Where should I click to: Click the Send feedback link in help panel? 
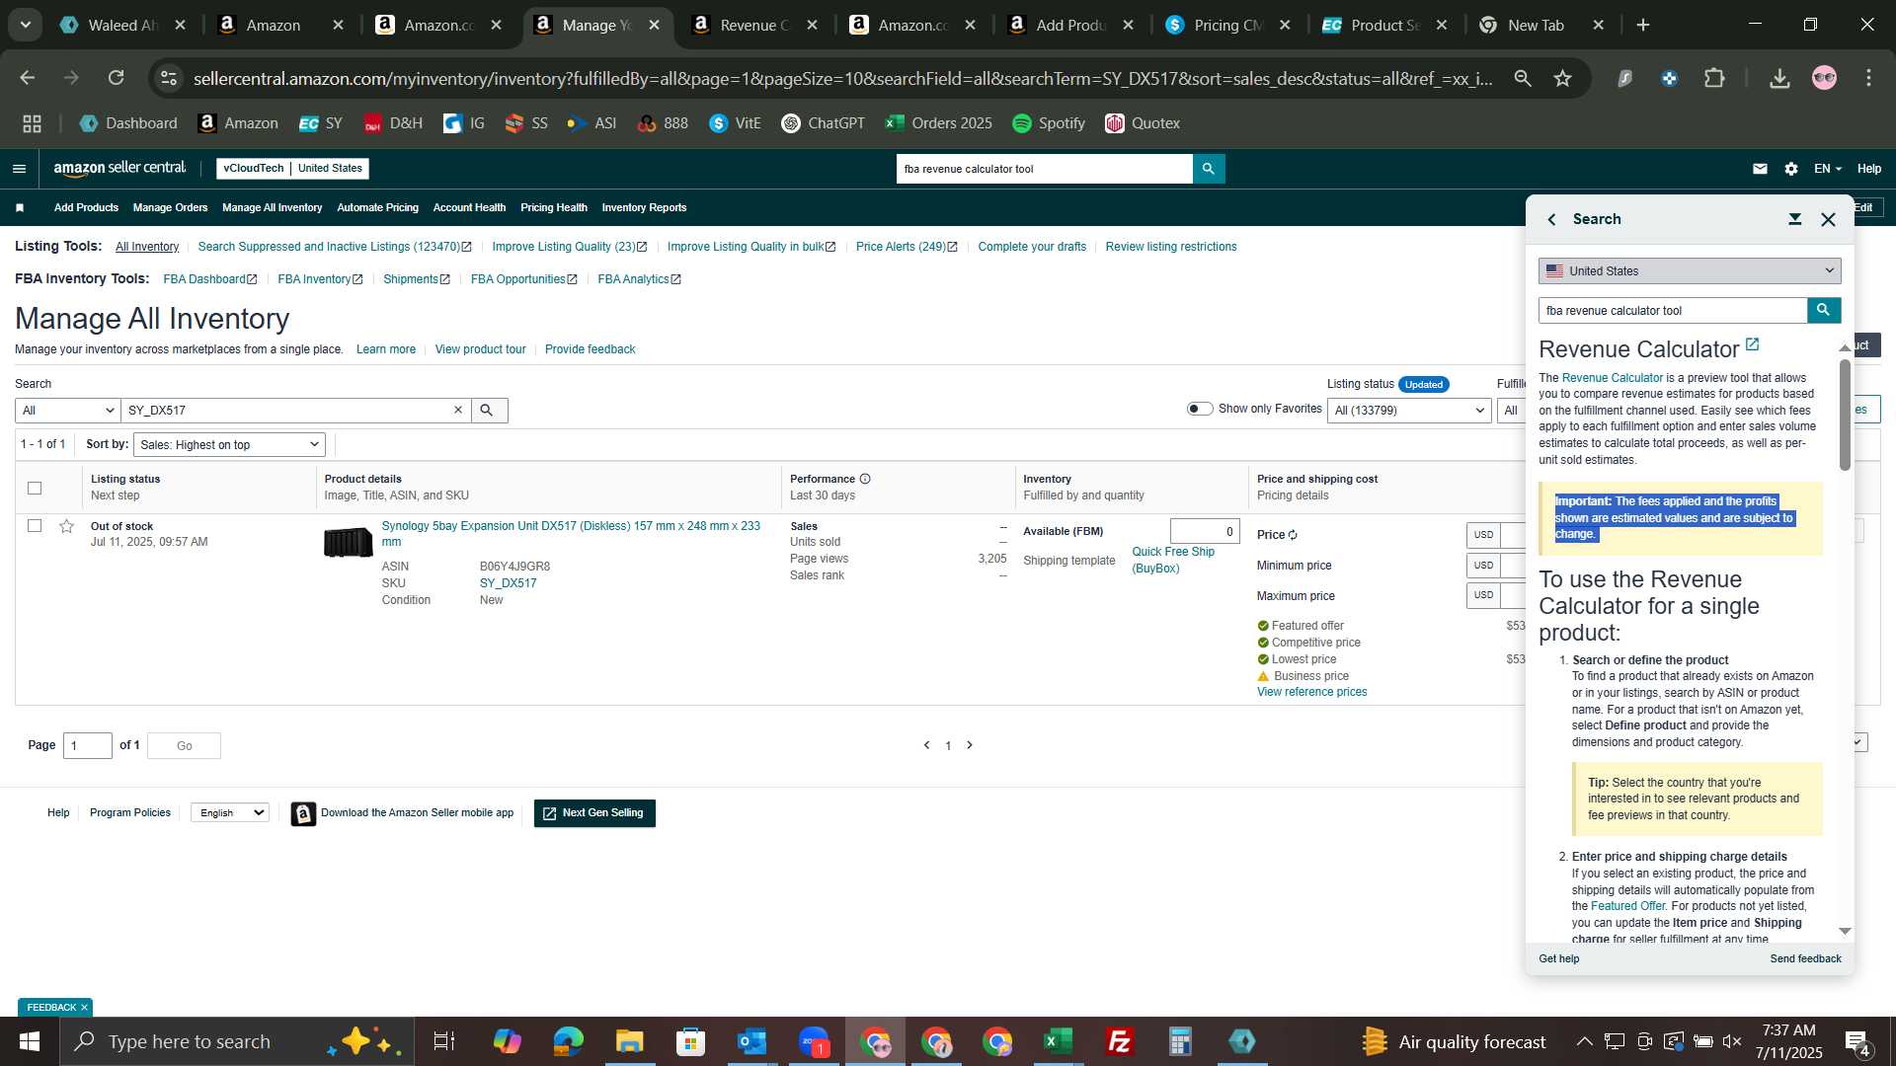coord(1805,958)
